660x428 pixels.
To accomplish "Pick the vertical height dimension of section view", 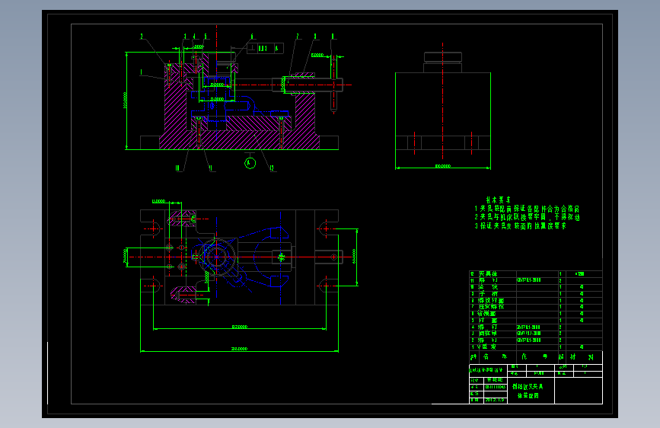I will pyautogui.click(x=126, y=101).
